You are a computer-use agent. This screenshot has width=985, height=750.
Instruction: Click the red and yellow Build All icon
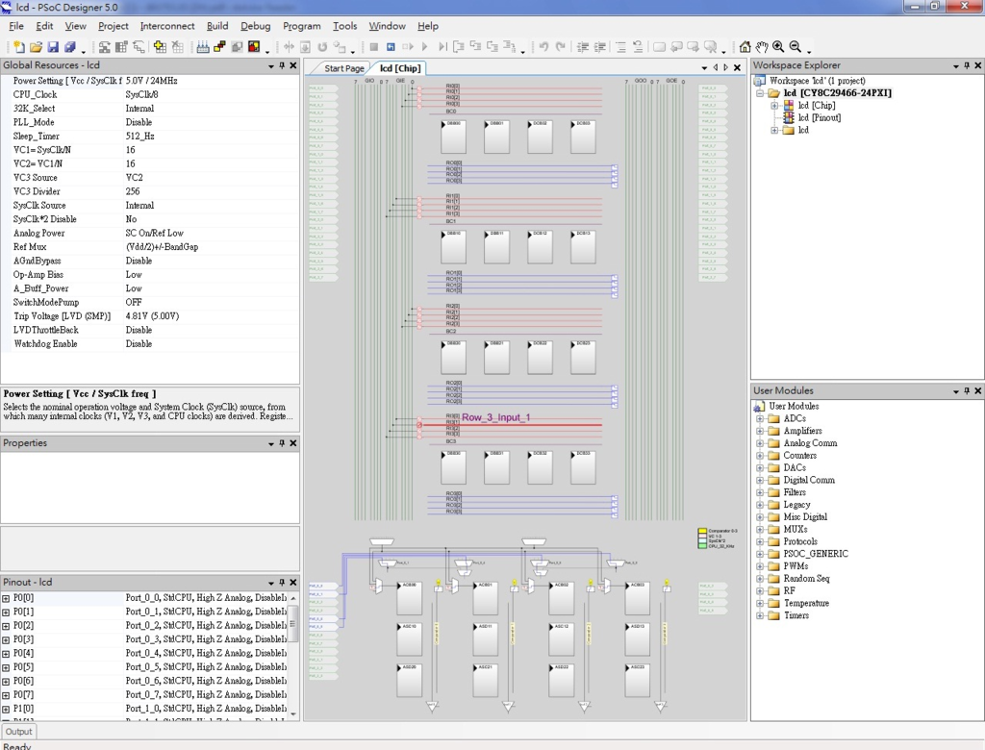point(254,46)
